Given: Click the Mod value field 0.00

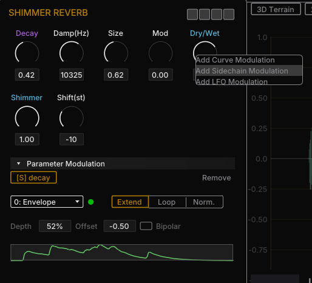Looking at the screenshot, I should click(160, 75).
